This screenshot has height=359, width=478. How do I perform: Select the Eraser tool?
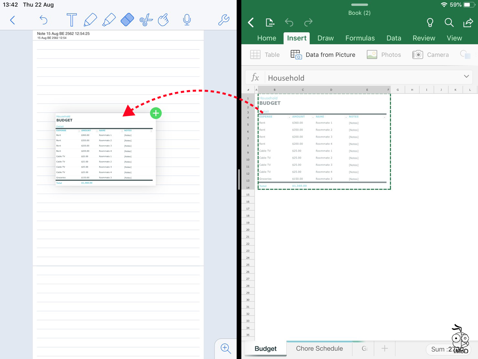point(127,20)
